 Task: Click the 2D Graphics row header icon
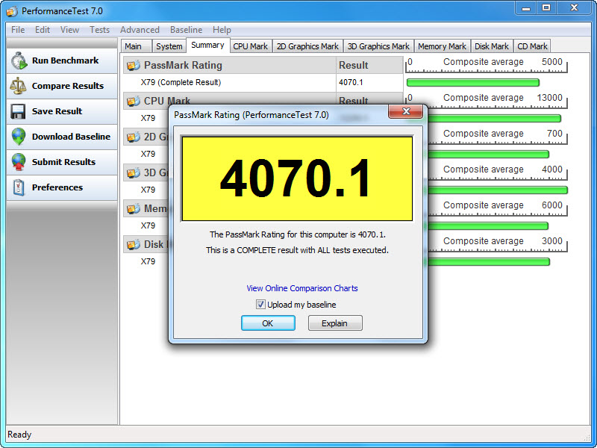tap(134, 137)
